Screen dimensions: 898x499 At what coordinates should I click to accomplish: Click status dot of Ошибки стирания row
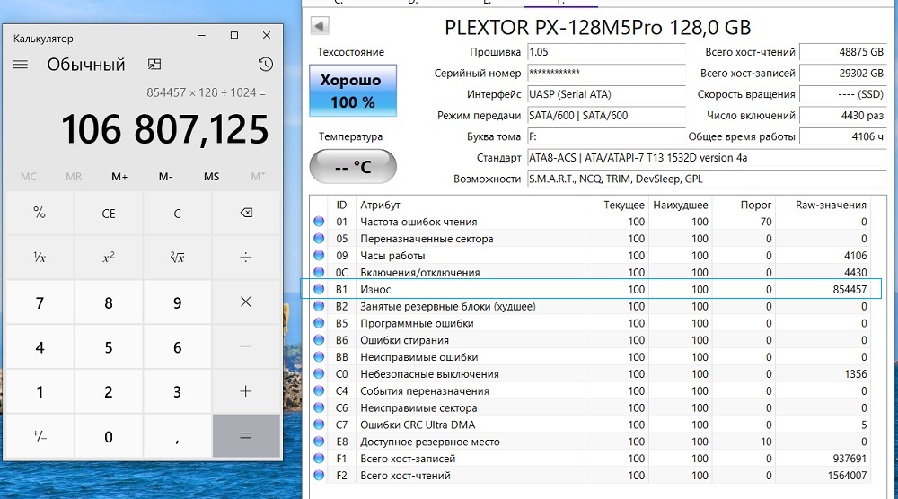(319, 340)
